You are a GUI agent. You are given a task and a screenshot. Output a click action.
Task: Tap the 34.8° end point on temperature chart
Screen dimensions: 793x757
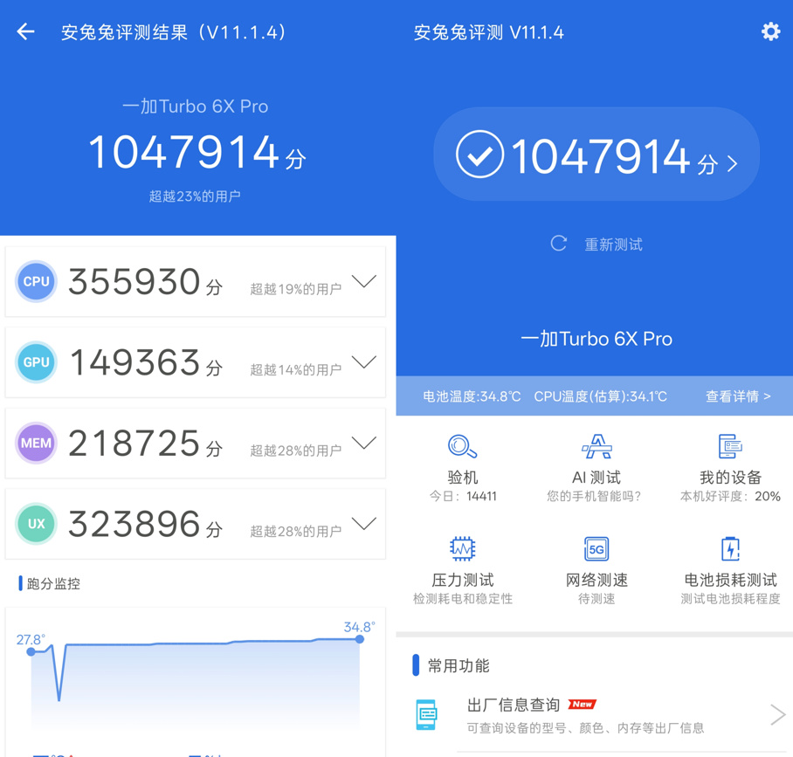[359, 639]
